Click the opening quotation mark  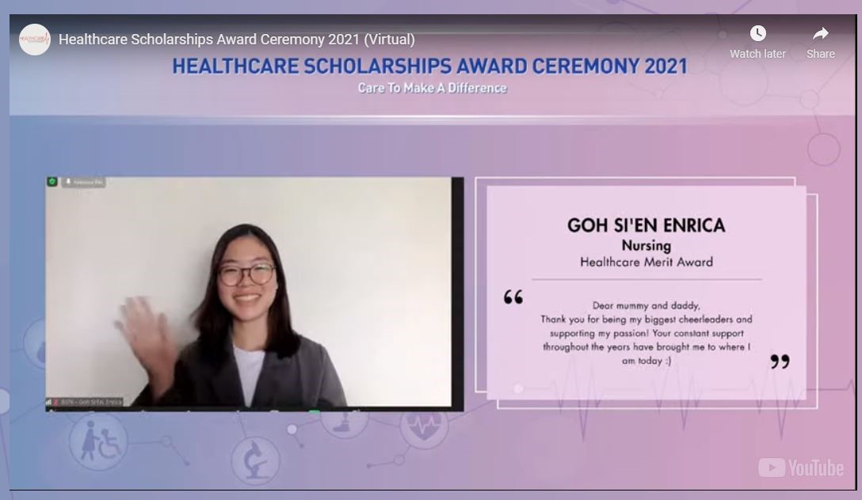click(x=513, y=297)
